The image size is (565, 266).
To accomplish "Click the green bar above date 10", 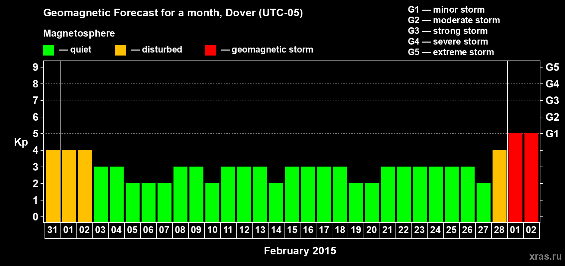I will 212,203.
